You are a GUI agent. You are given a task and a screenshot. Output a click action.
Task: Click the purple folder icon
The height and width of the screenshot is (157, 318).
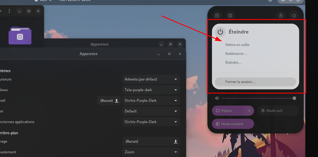click(20, 36)
